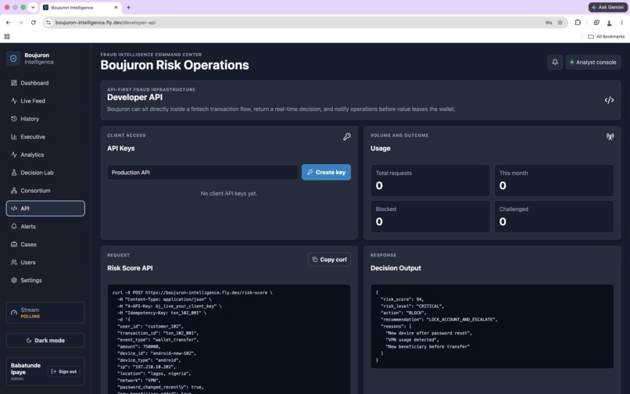Click the Live Feed pulse icon
The image size is (630, 394).
click(14, 101)
